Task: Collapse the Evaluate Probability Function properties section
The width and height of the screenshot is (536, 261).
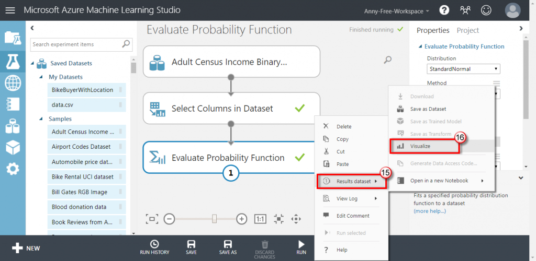Action: point(419,46)
